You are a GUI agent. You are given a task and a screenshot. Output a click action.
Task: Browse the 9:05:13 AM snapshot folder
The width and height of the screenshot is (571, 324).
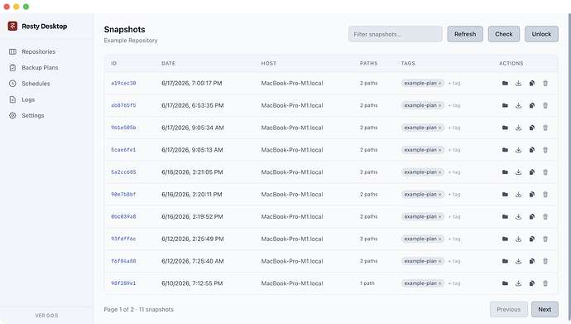click(505, 150)
